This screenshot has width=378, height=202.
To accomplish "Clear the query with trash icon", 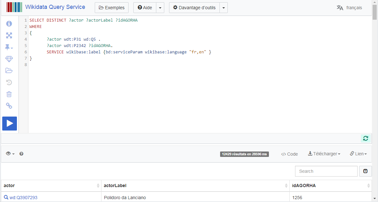I will pyautogui.click(x=9, y=94).
